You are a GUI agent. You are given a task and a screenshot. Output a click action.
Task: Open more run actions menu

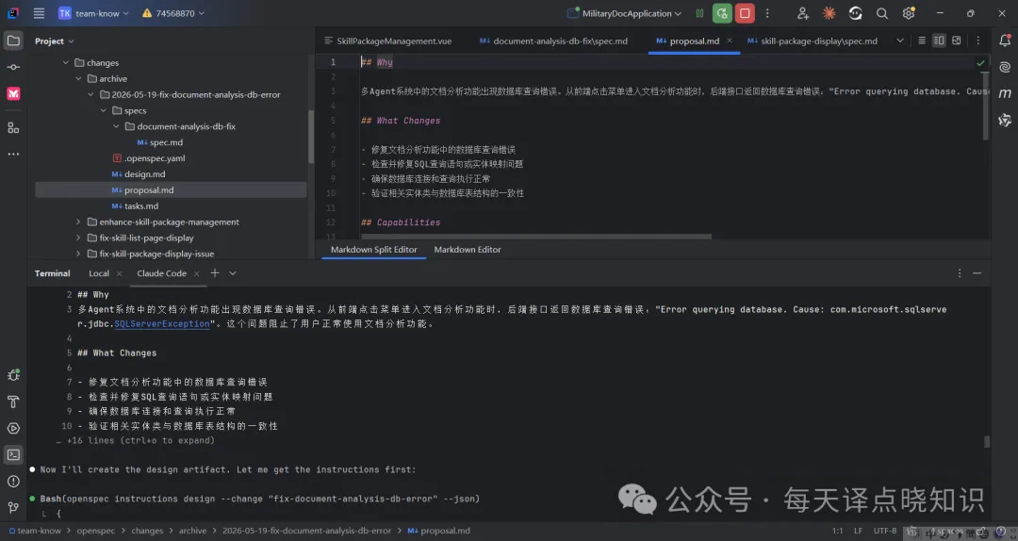pyautogui.click(x=767, y=13)
